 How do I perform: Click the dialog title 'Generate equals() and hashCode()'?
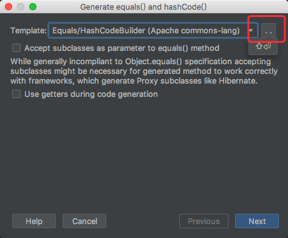pyautogui.click(x=143, y=7)
